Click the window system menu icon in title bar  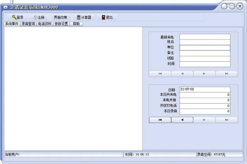coord(5,7)
